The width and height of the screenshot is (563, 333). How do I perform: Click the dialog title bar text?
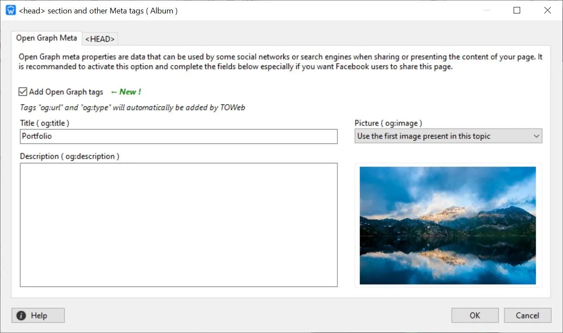[x=98, y=11]
